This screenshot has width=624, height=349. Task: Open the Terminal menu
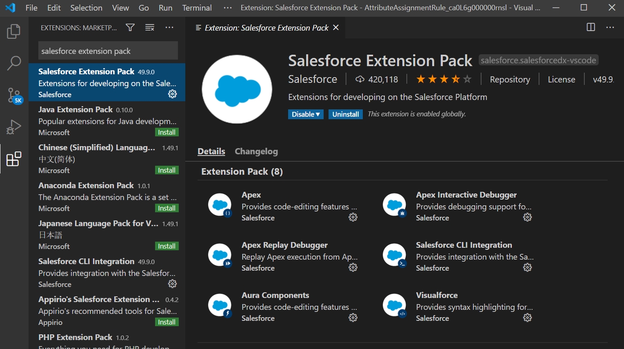197,8
